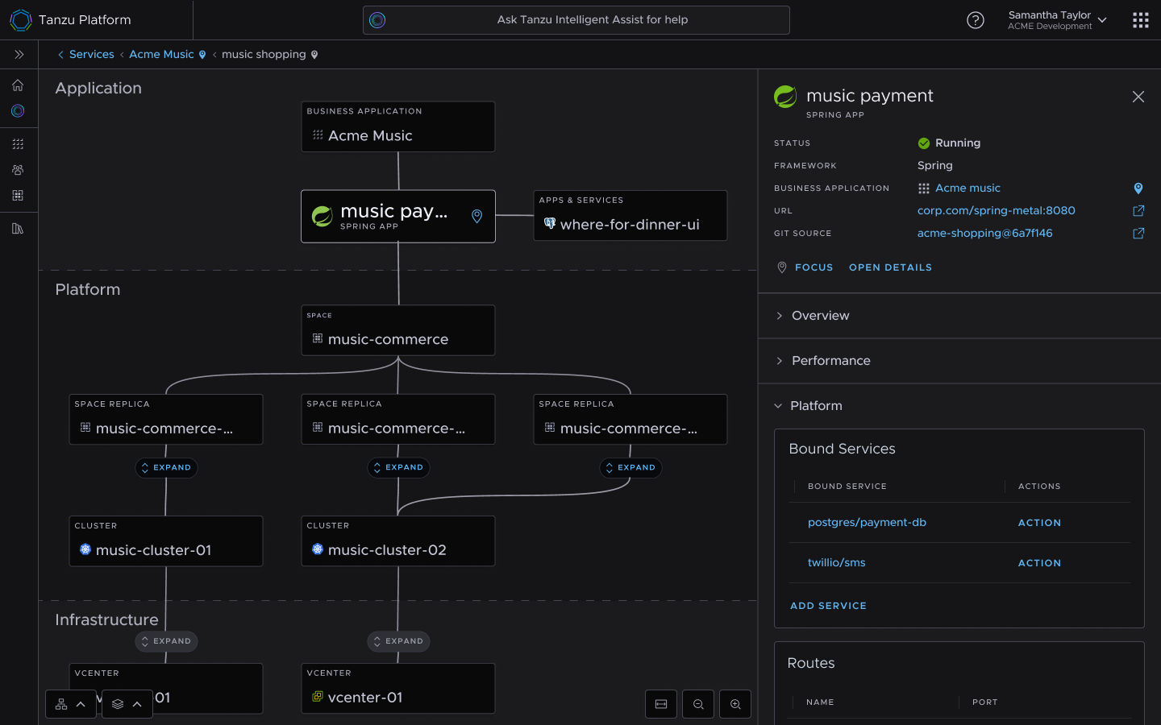Click the Tanzu Platform logo
The width and height of the screenshot is (1161, 725).
[20, 20]
